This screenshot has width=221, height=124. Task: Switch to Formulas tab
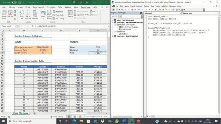[x=51, y=7]
